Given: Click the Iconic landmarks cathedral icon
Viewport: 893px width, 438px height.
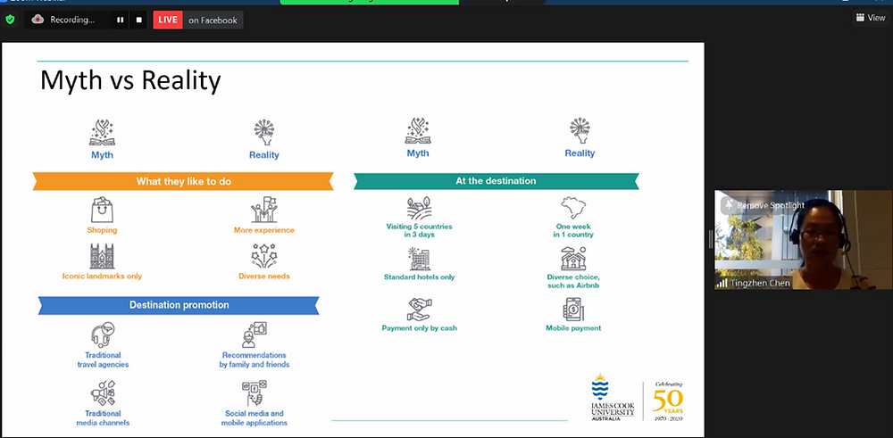Looking at the screenshot, I should (x=102, y=257).
